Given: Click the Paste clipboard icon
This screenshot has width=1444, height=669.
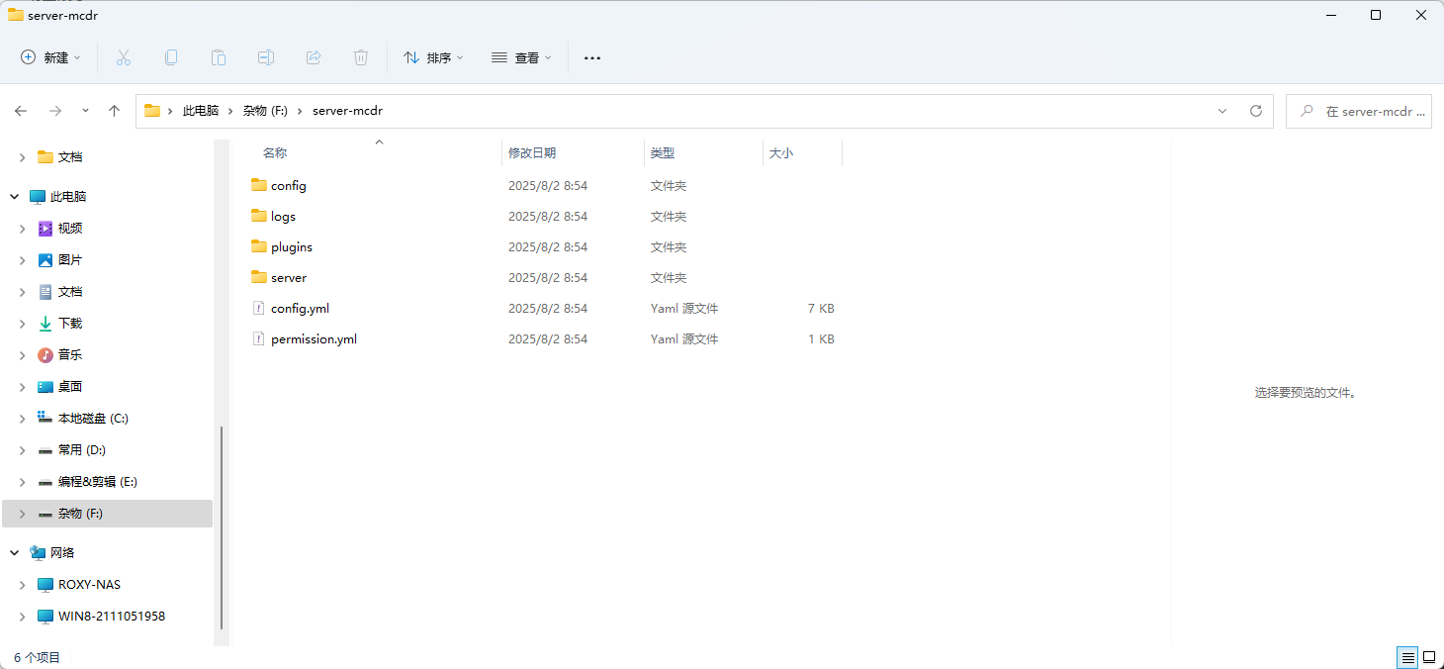Looking at the screenshot, I should point(219,57).
